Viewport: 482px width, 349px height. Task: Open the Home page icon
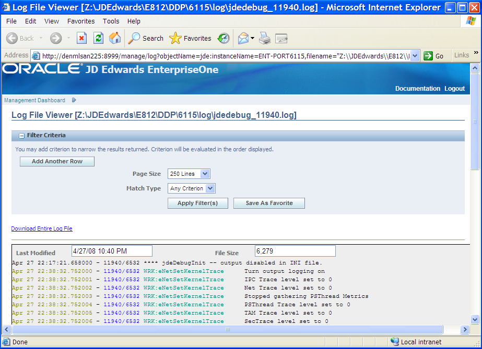click(115, 38)
